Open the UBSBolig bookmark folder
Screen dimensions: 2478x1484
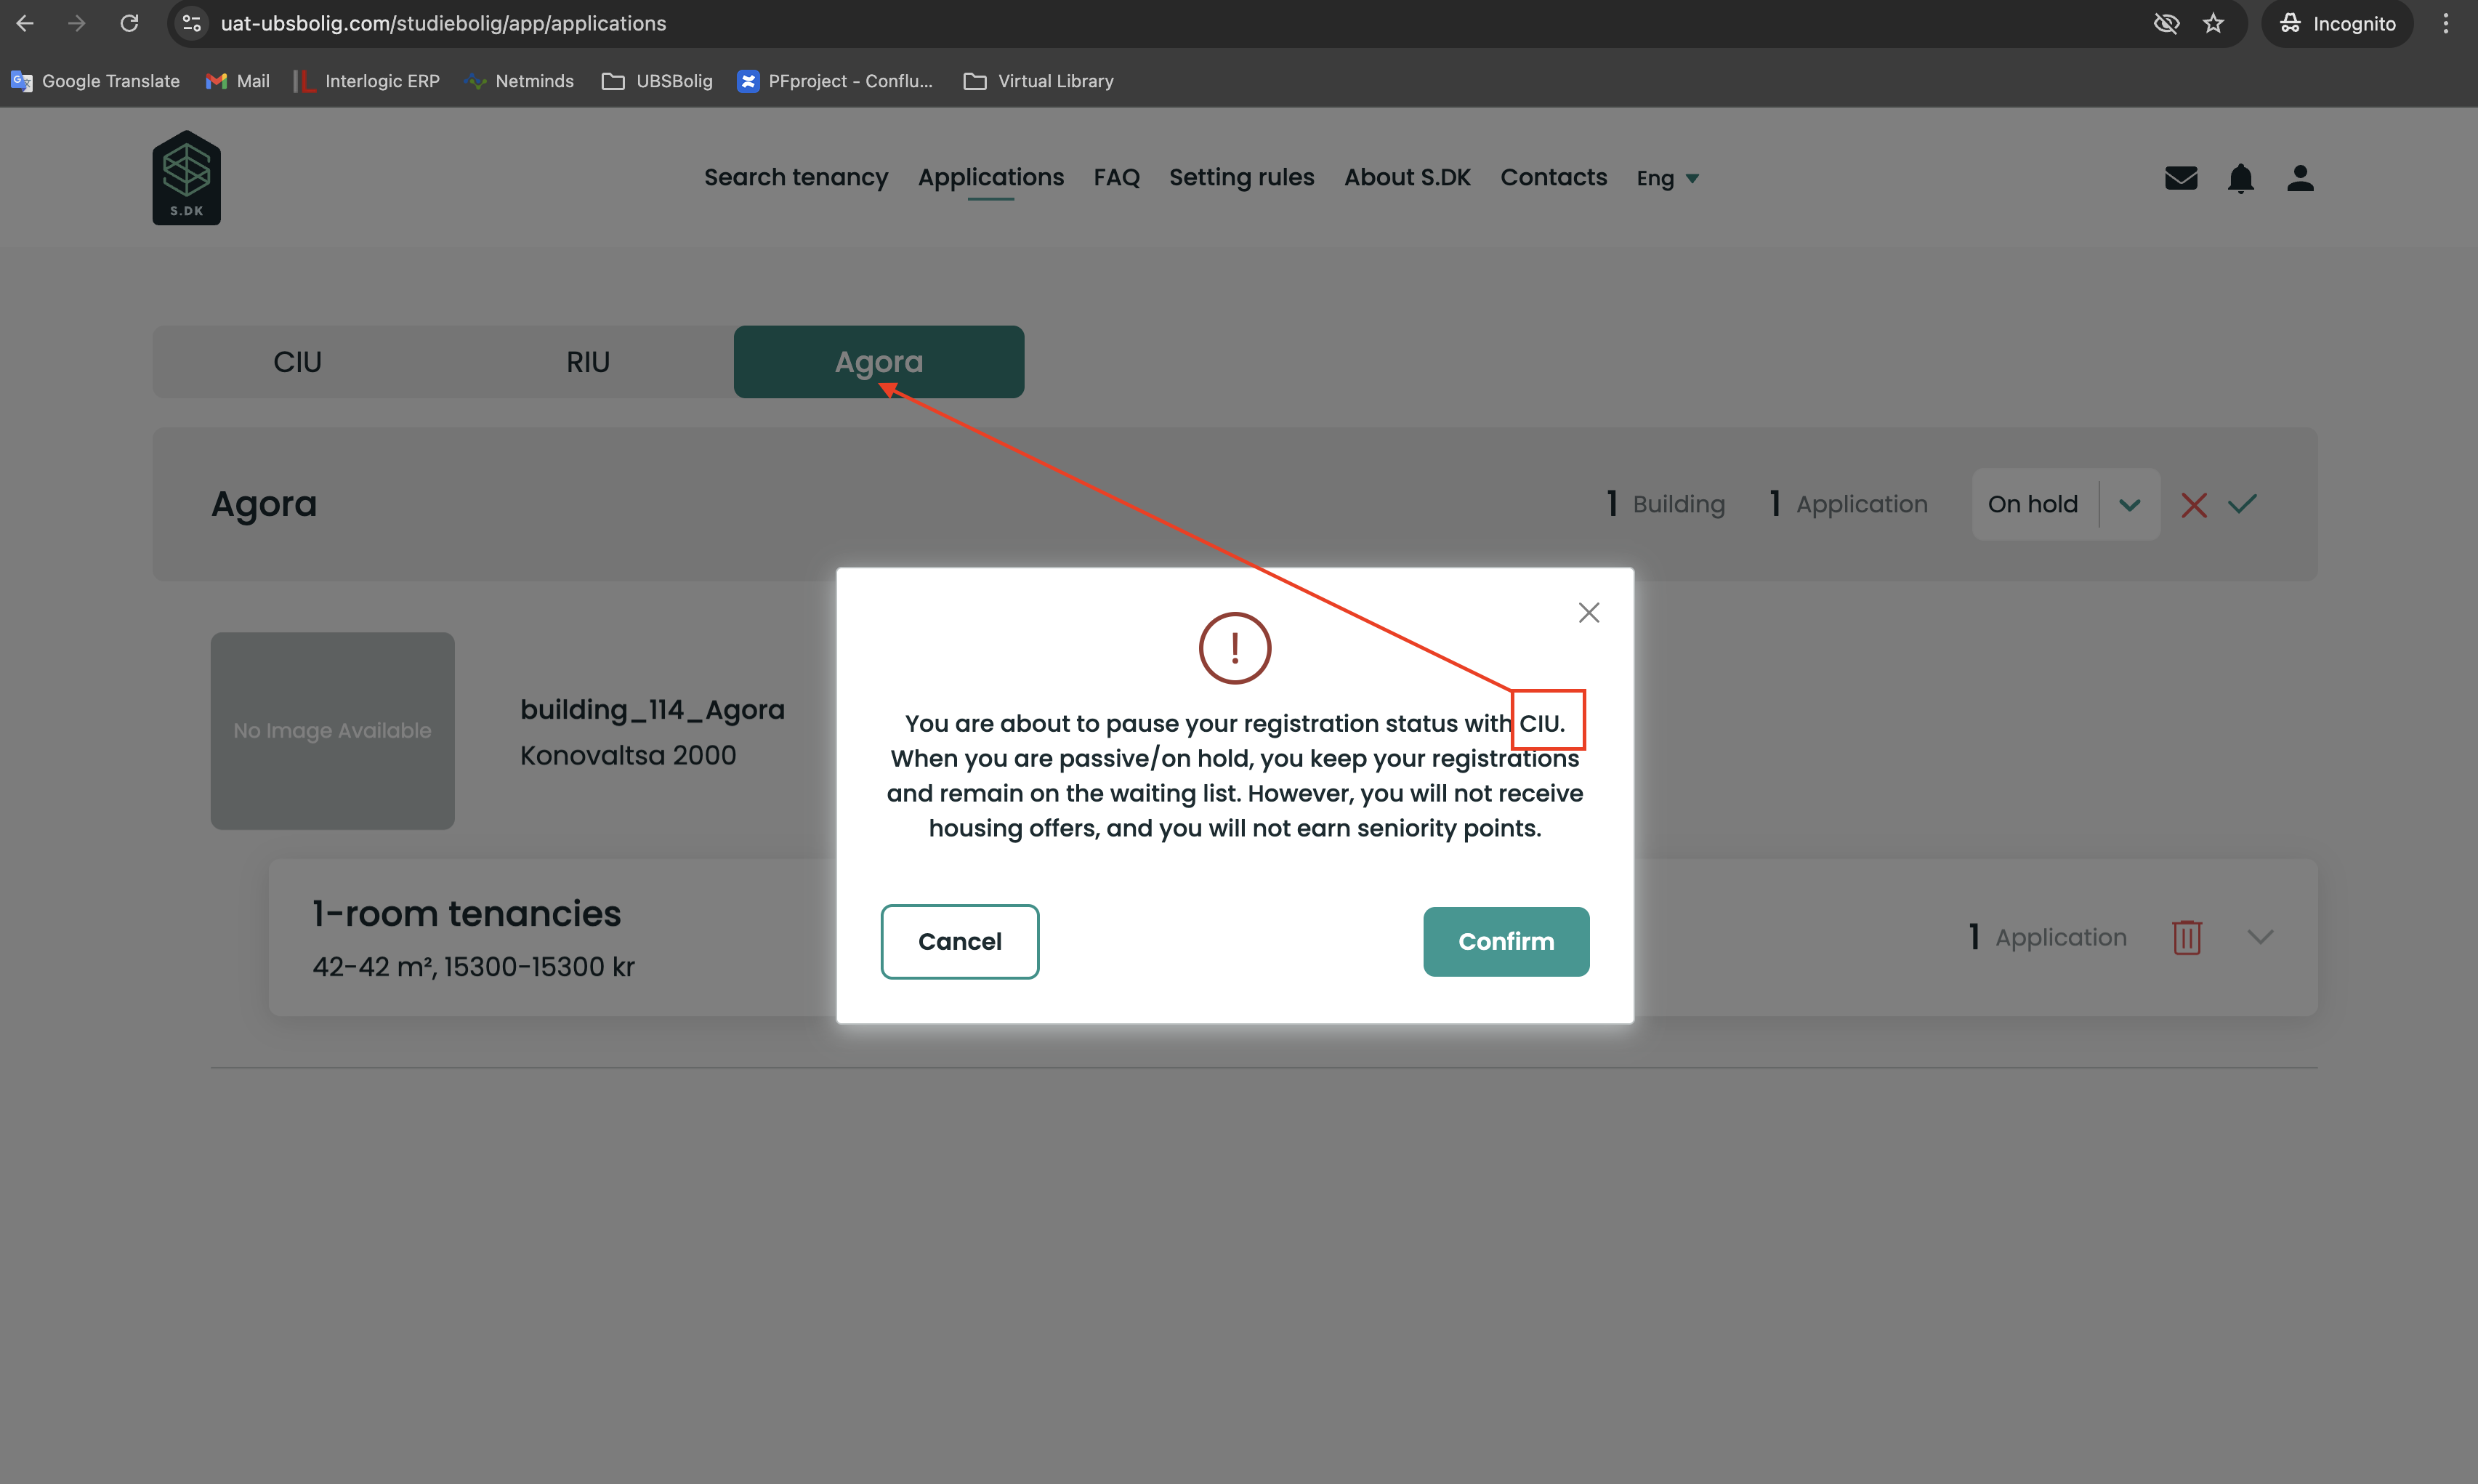tap(657, 81)
